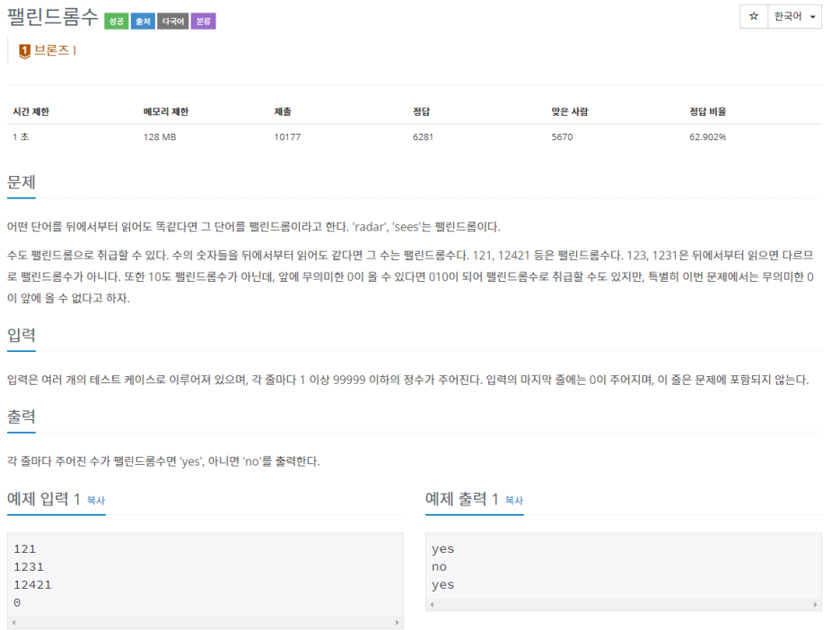Viewport: 840px width, 630px height.
Task: Click the star favorite icon
Action: tap(754, 17)
